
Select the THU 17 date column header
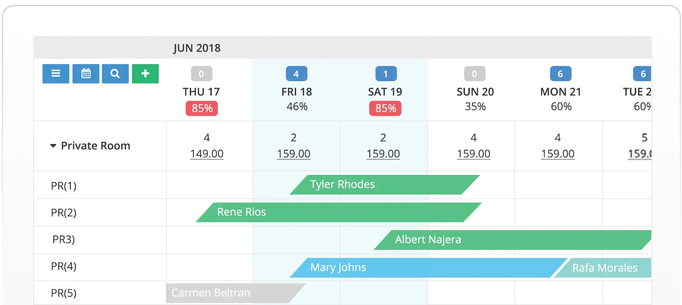point(201,92)
